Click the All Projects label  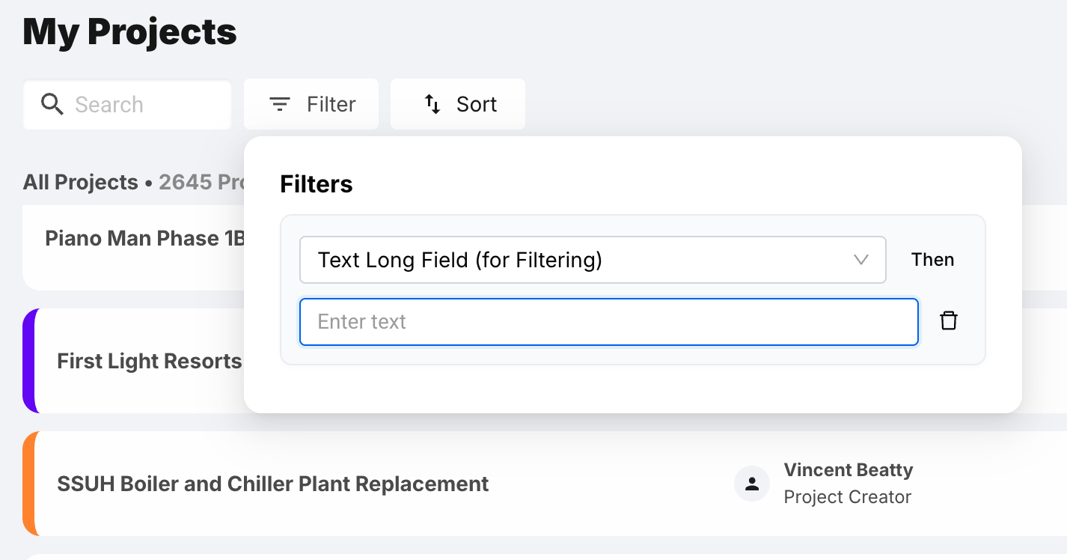coord(81,183)
